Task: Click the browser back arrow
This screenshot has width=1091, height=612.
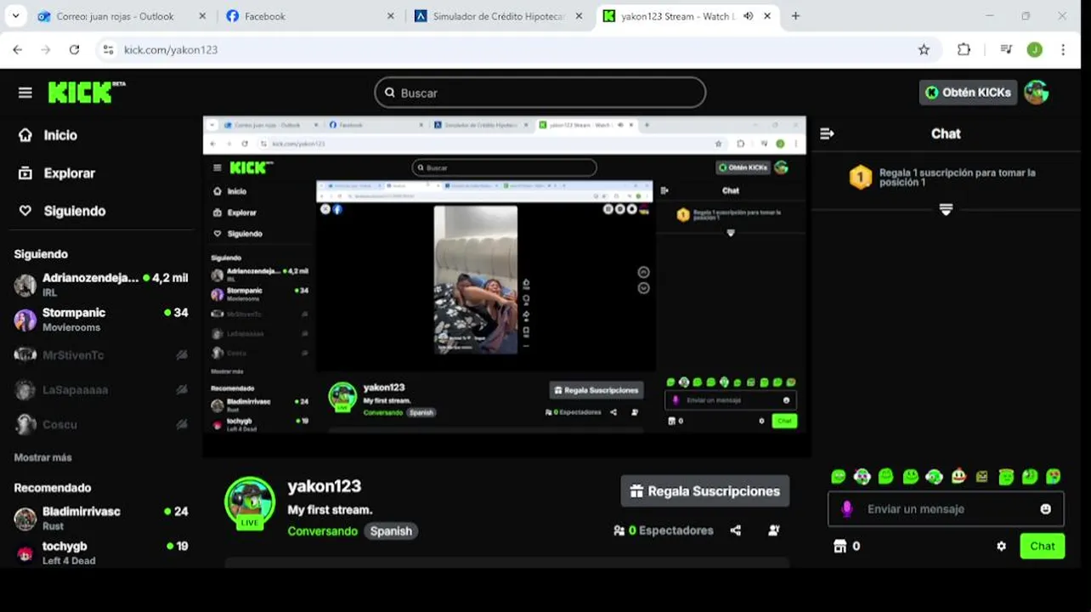Action: [17, 50]
